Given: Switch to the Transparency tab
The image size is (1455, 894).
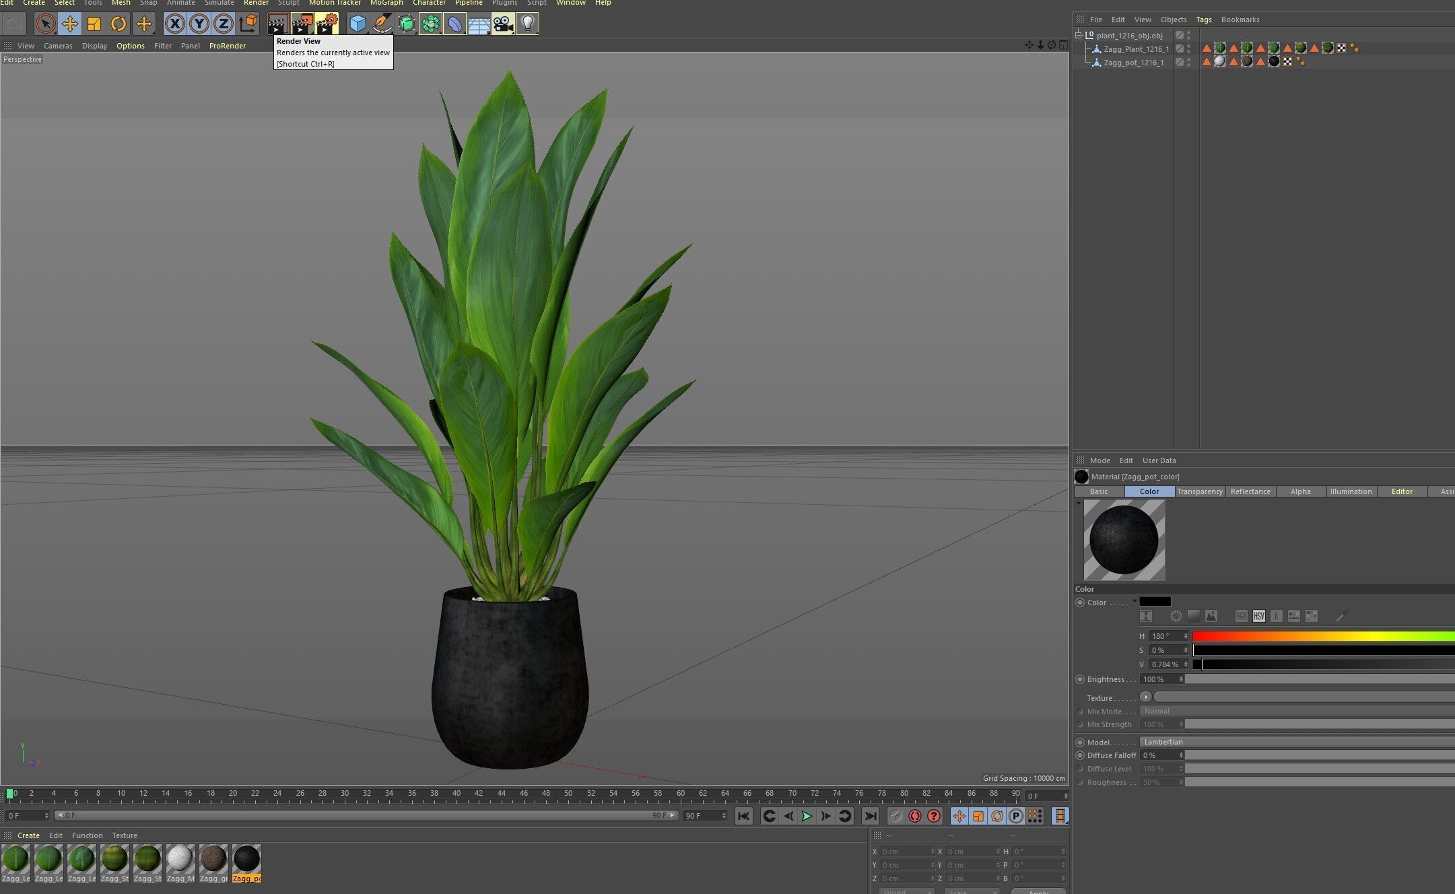Looking at the screenshot, I should 1200,491.
